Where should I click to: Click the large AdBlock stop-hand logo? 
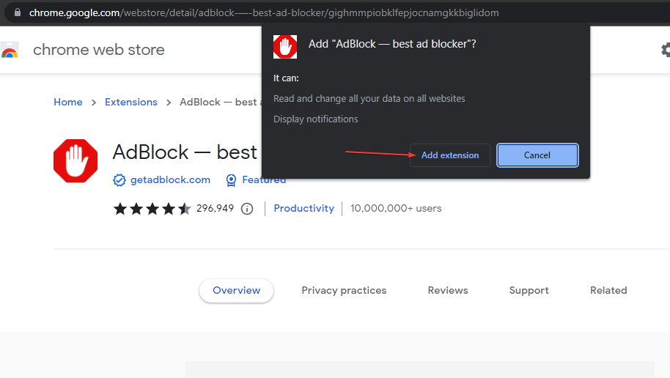[x=76, y=160]
